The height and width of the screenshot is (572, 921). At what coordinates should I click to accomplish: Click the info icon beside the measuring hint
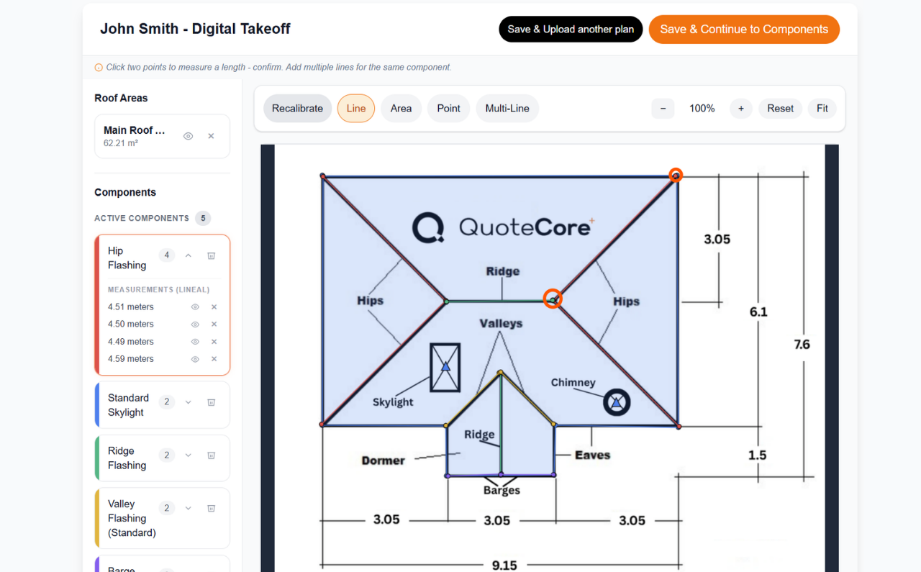99,68
